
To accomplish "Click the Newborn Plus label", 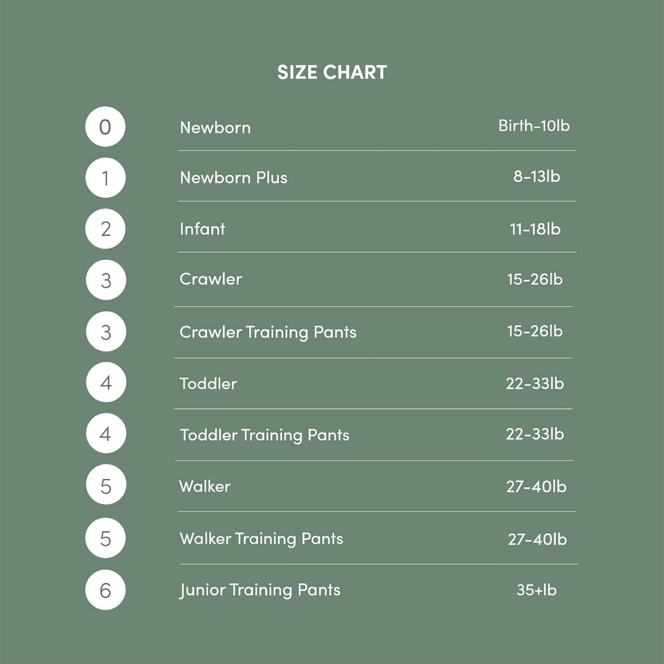I will pyautogui.click(x=233, y=178).
